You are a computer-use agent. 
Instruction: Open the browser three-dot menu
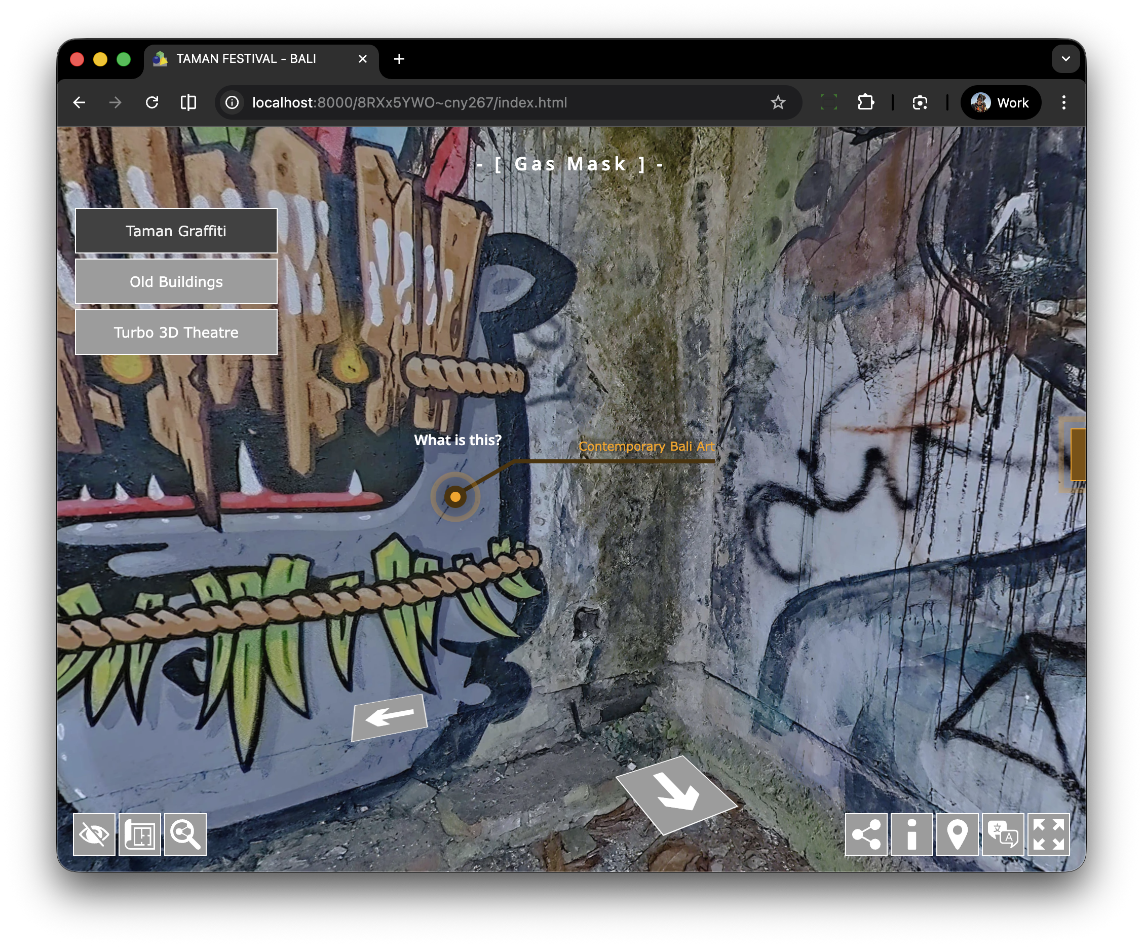click(x=1063, y=102)
